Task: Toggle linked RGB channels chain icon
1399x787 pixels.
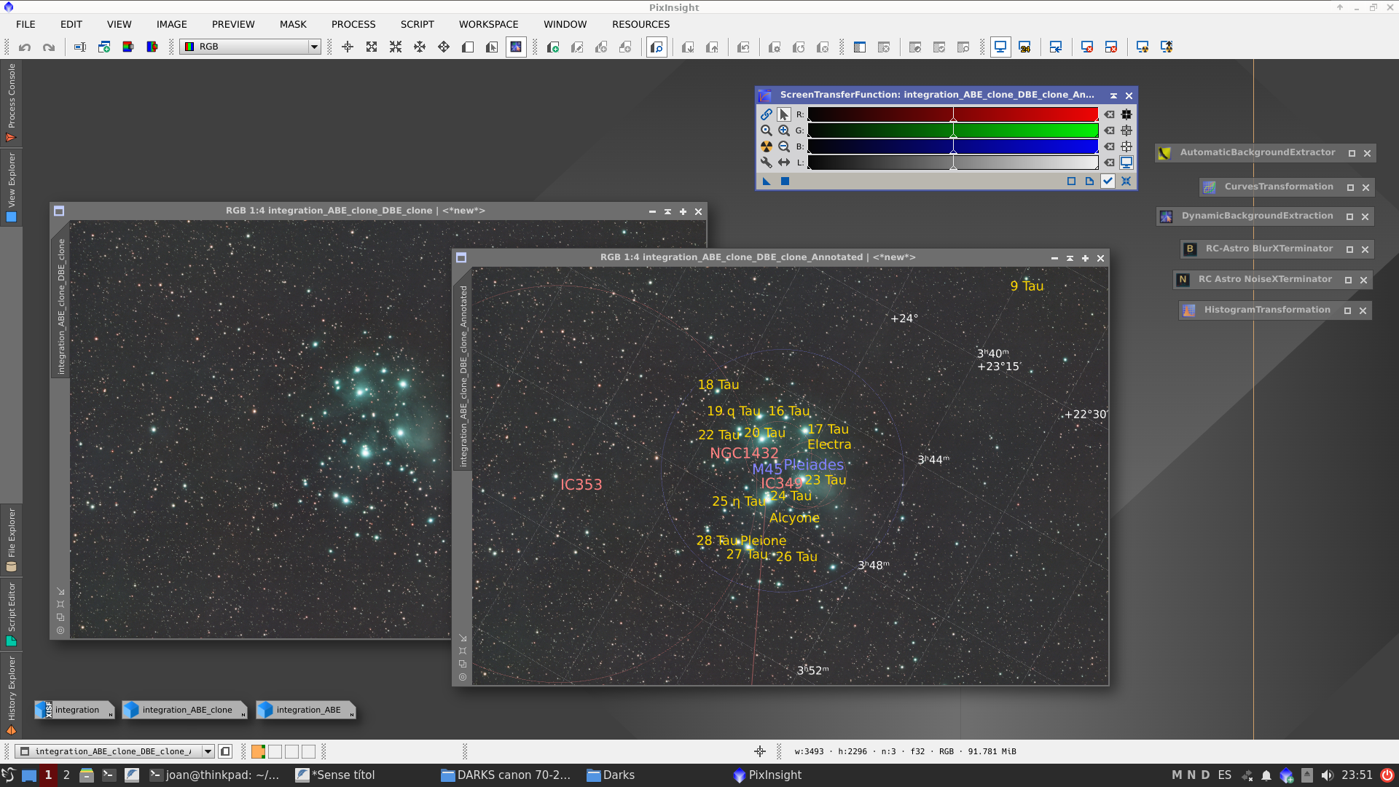Action: point(766,114)
